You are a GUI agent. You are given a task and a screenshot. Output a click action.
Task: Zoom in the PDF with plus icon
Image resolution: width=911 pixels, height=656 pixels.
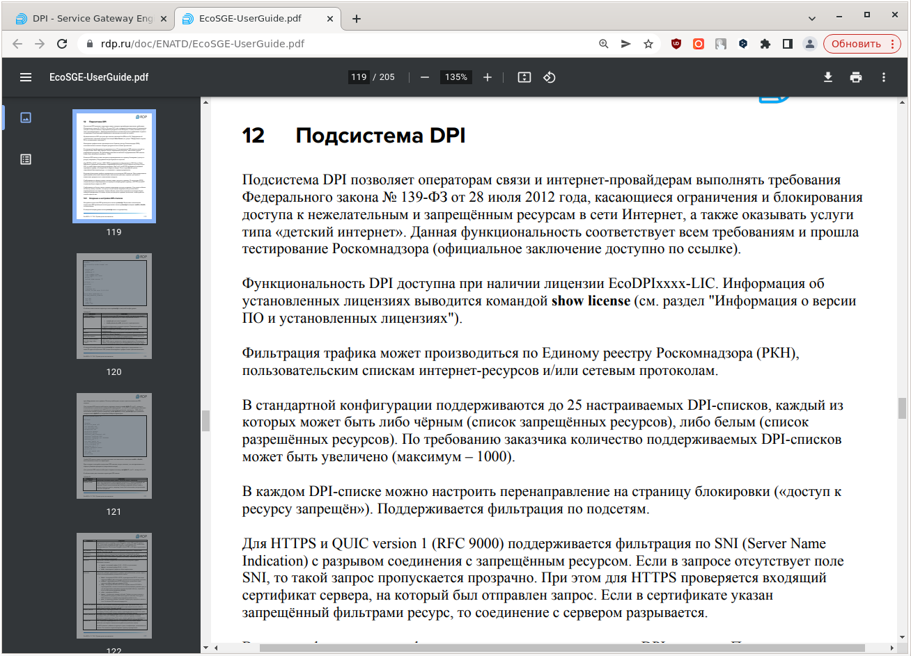tap(488, 77)
